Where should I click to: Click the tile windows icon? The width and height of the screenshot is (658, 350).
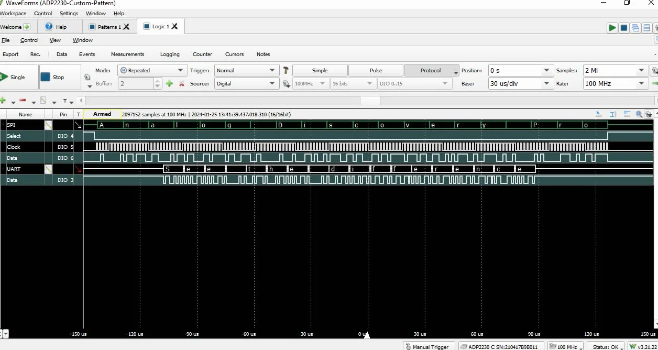click(648, 28)
